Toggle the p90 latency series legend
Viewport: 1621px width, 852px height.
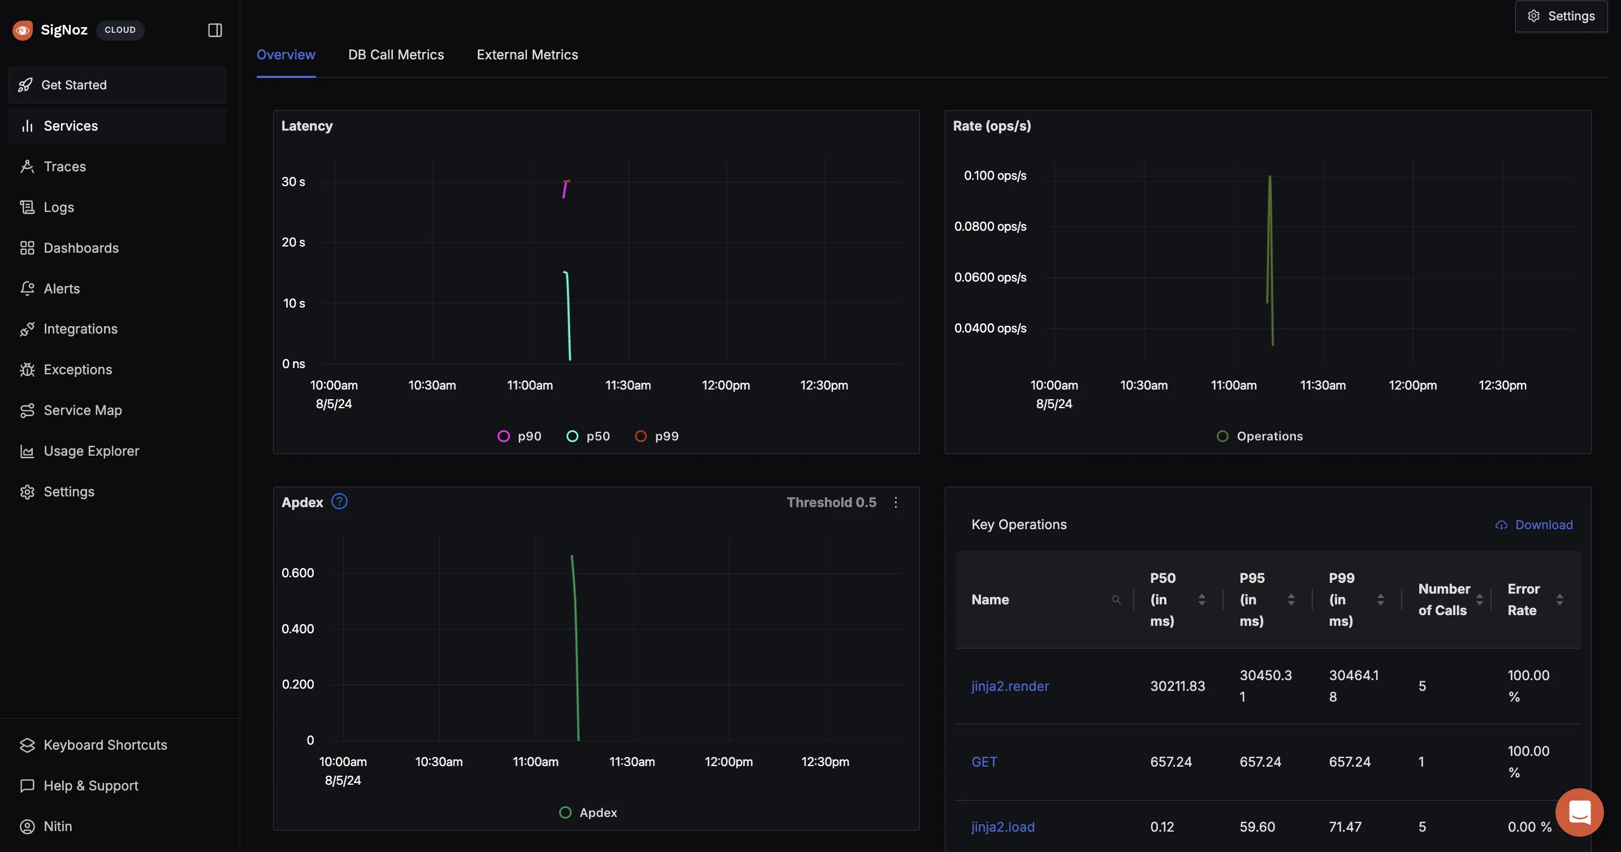point(520,436)
